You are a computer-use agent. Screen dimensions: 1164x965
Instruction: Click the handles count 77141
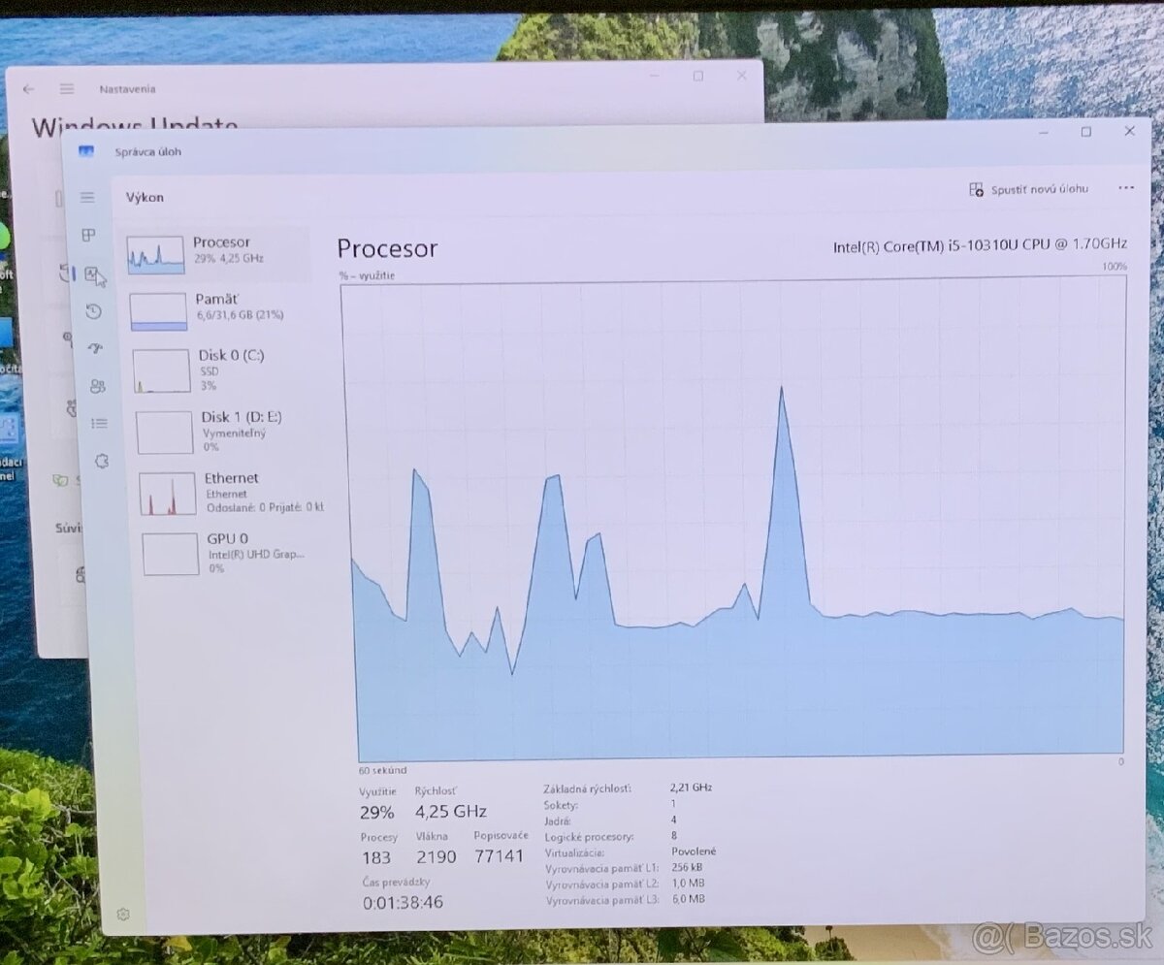[x=500, y=856]
